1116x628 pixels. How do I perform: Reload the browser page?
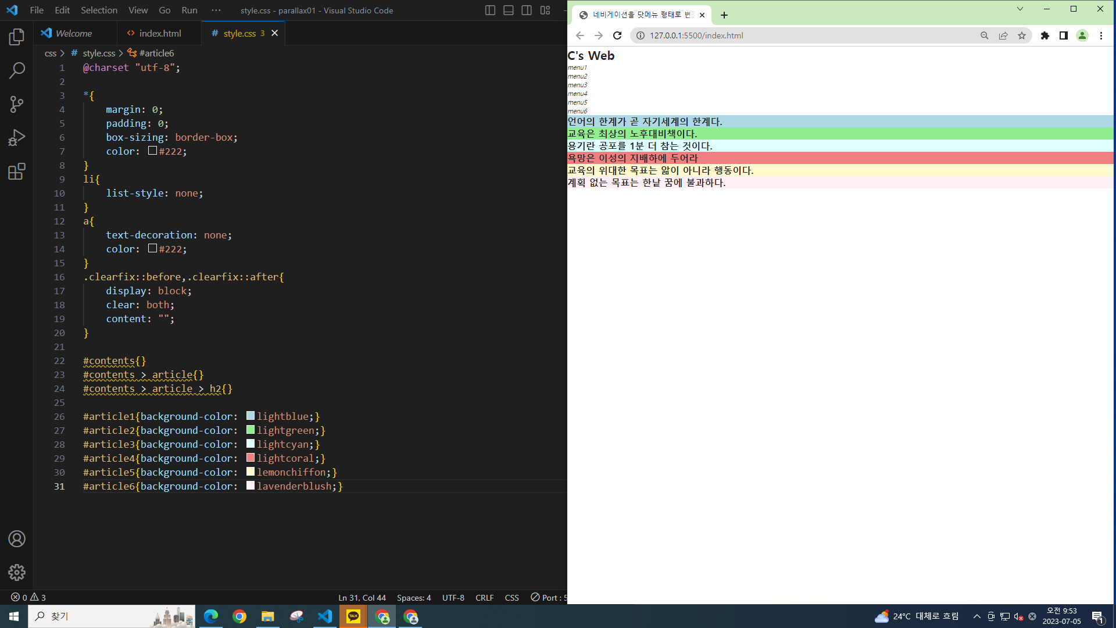[x=617, y=35]
